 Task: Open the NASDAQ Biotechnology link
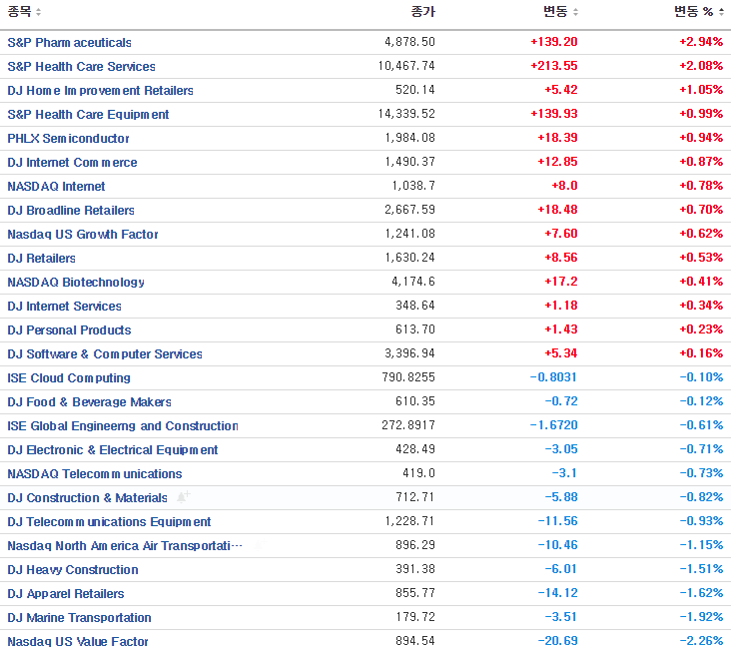tap(76, 283)
